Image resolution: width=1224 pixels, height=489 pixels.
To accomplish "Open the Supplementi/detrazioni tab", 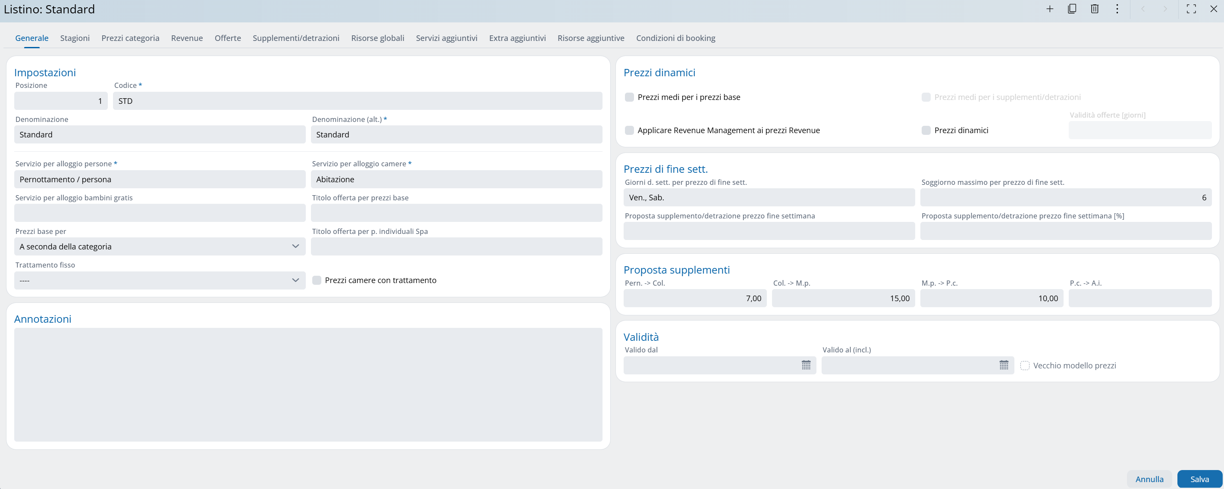I will coord(295,38).
